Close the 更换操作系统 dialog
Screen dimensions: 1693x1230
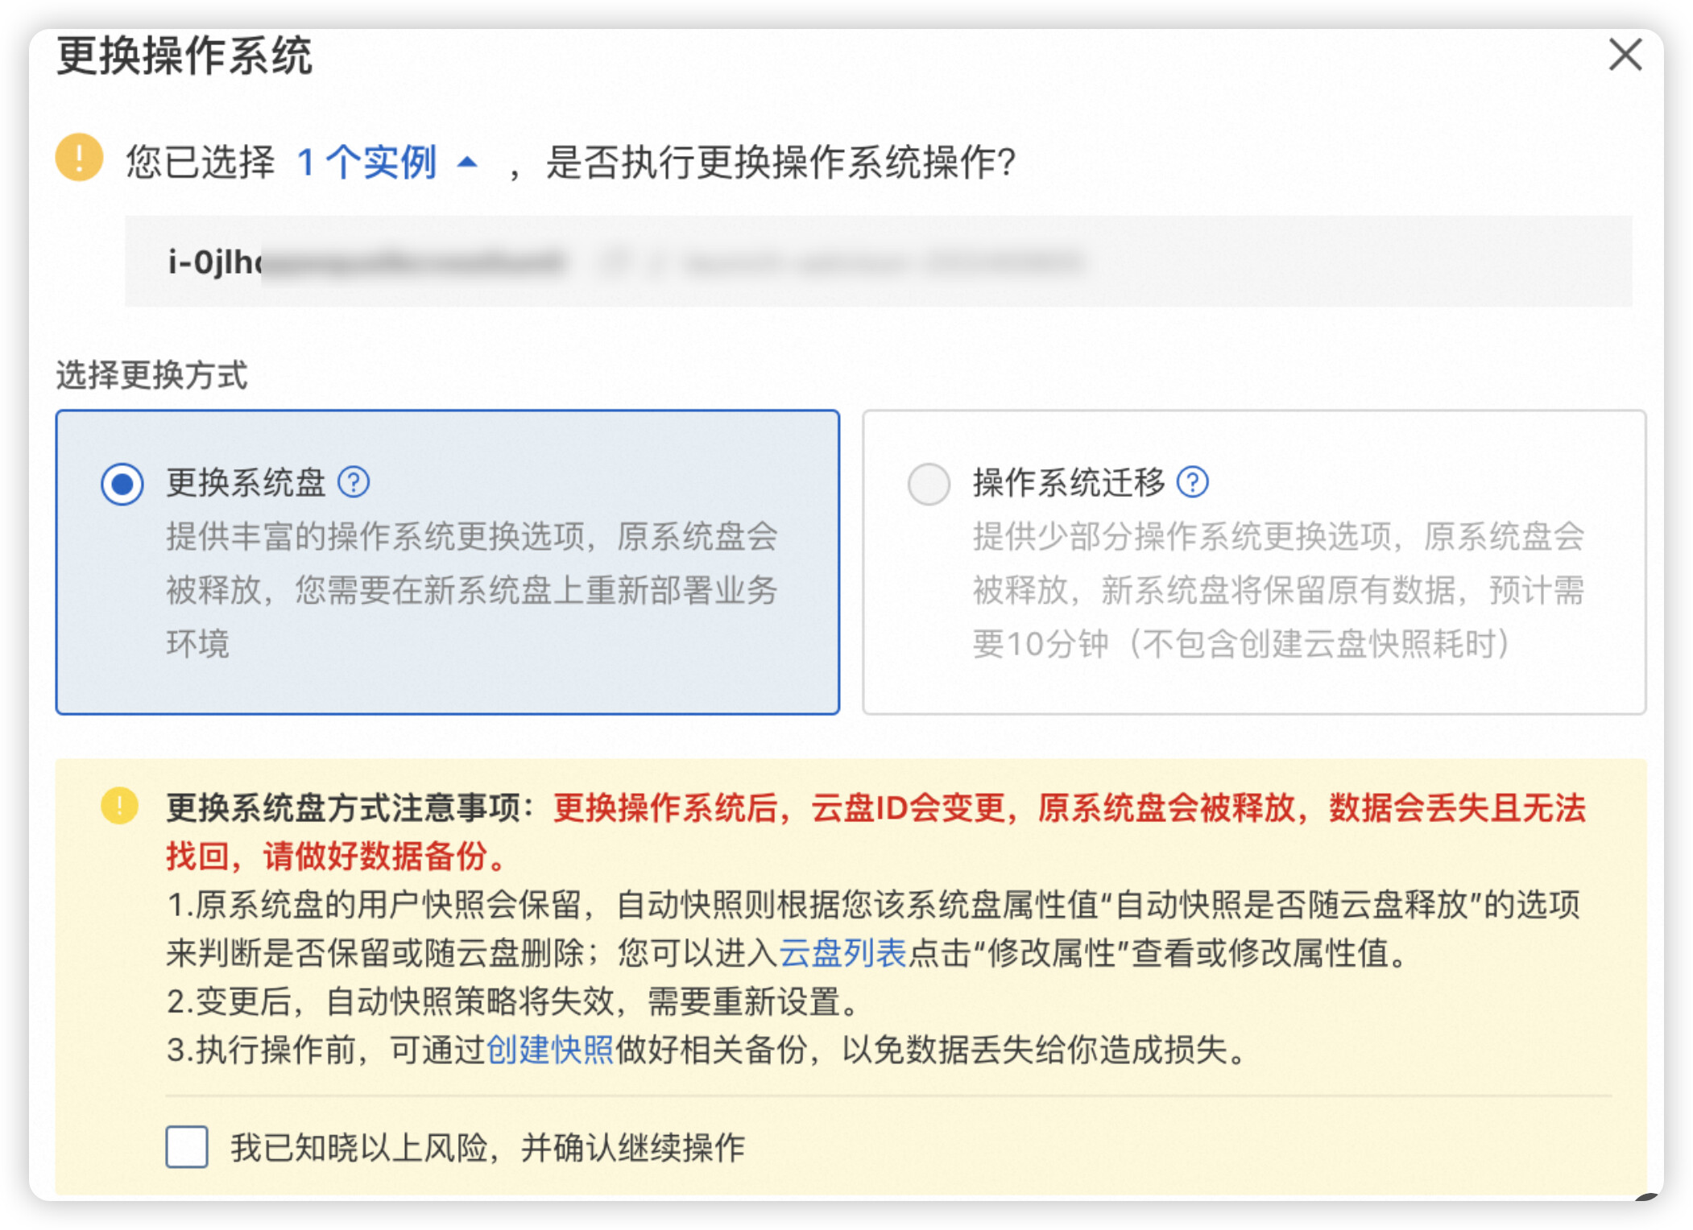click(x=1625, y=56)
